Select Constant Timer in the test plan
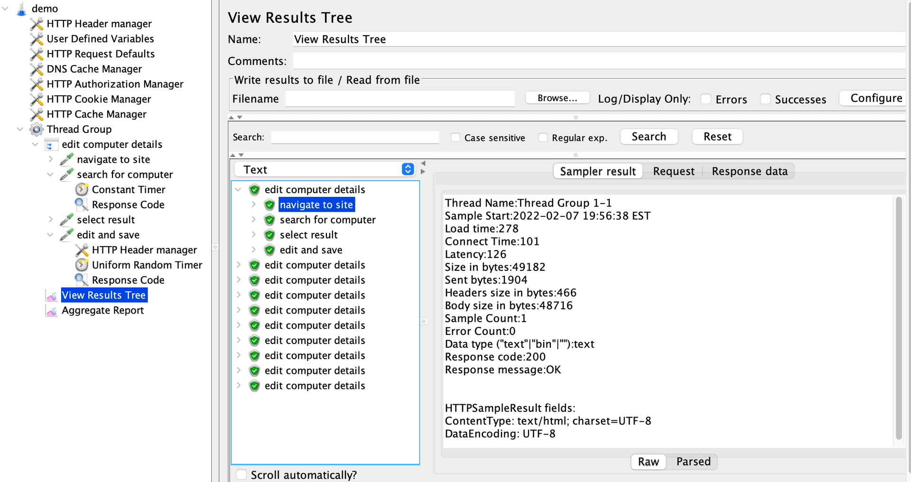 (x=129, y=190)
